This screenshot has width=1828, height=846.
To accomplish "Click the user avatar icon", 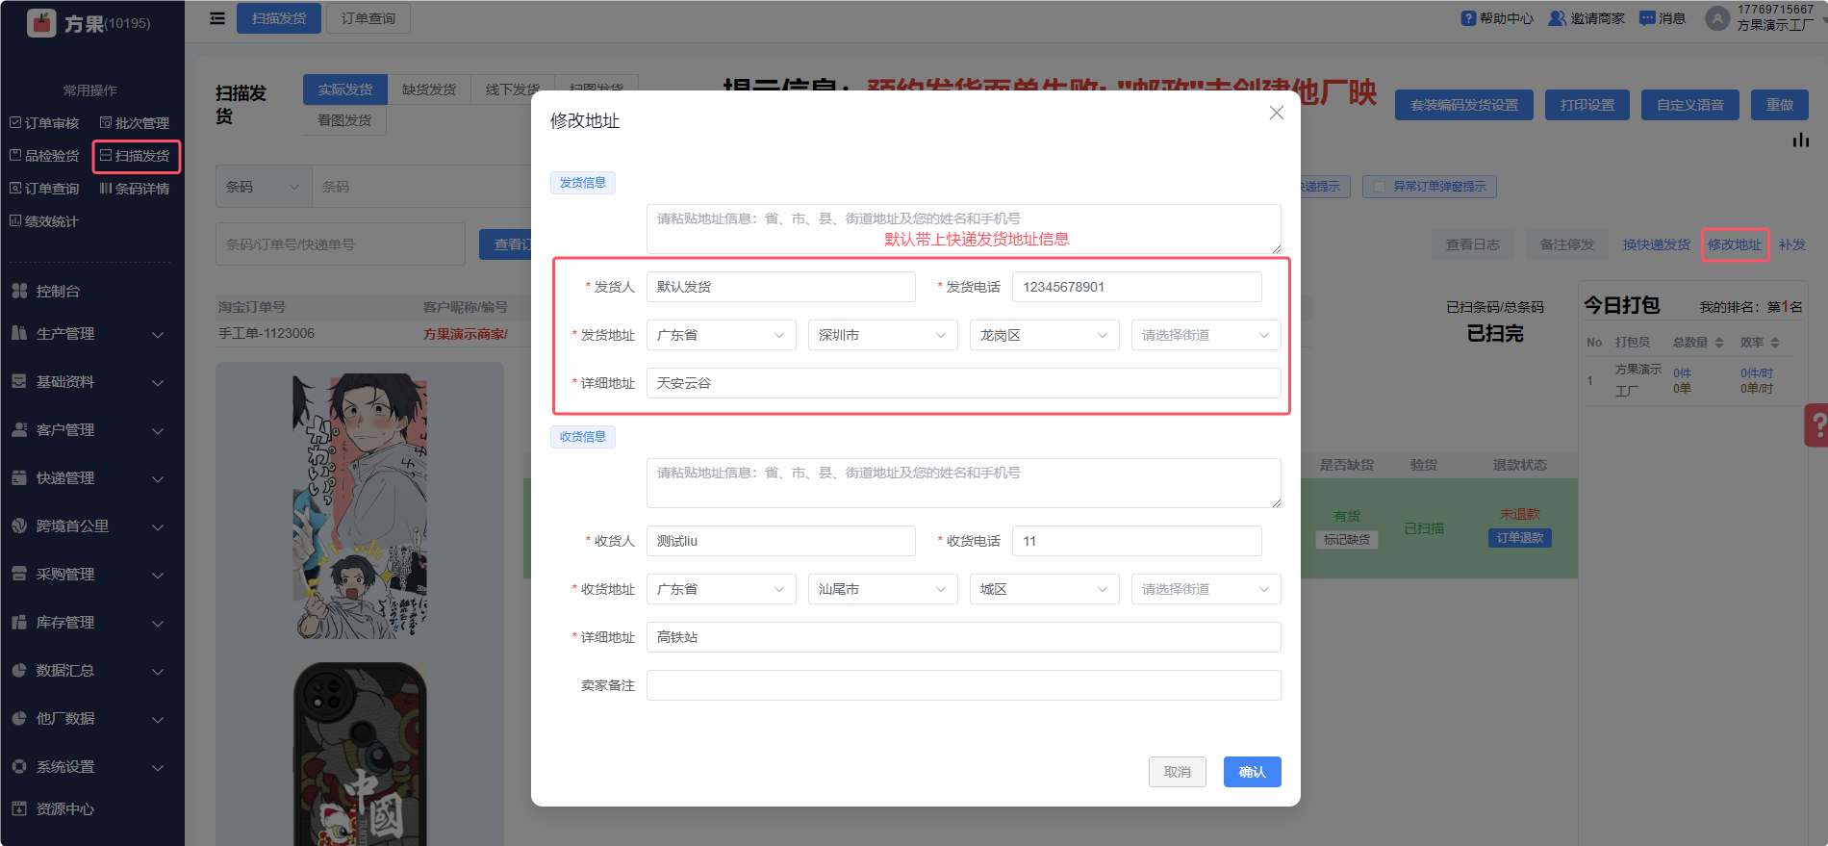I will (1716, 18).
